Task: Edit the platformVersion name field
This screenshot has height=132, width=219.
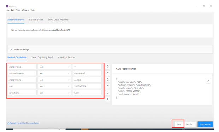Action: click(x=22, y=67)
